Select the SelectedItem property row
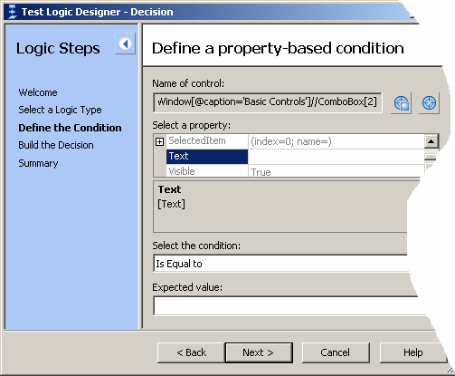455x376 pixels. click(x=296, y=141)
